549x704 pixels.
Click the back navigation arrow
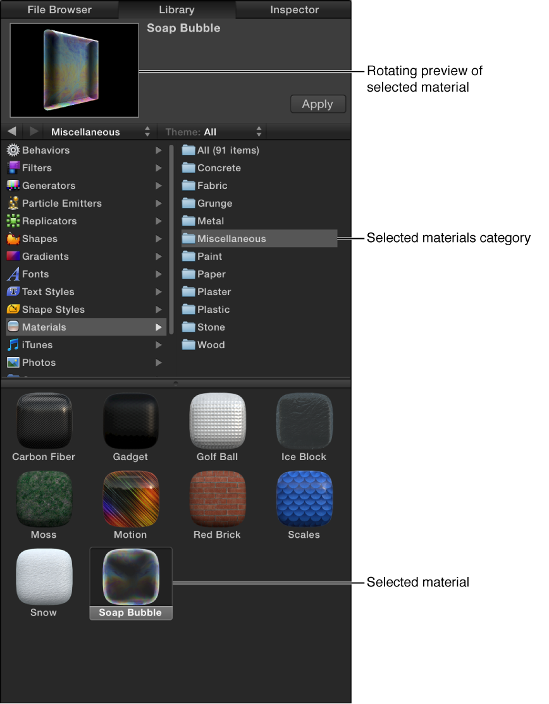click(x=11, y=131)
